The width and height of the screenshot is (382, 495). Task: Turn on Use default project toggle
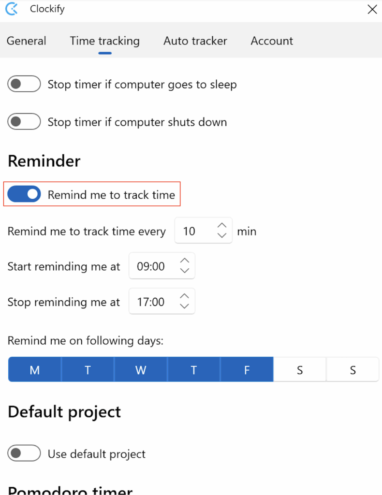[x=24, y=454]
